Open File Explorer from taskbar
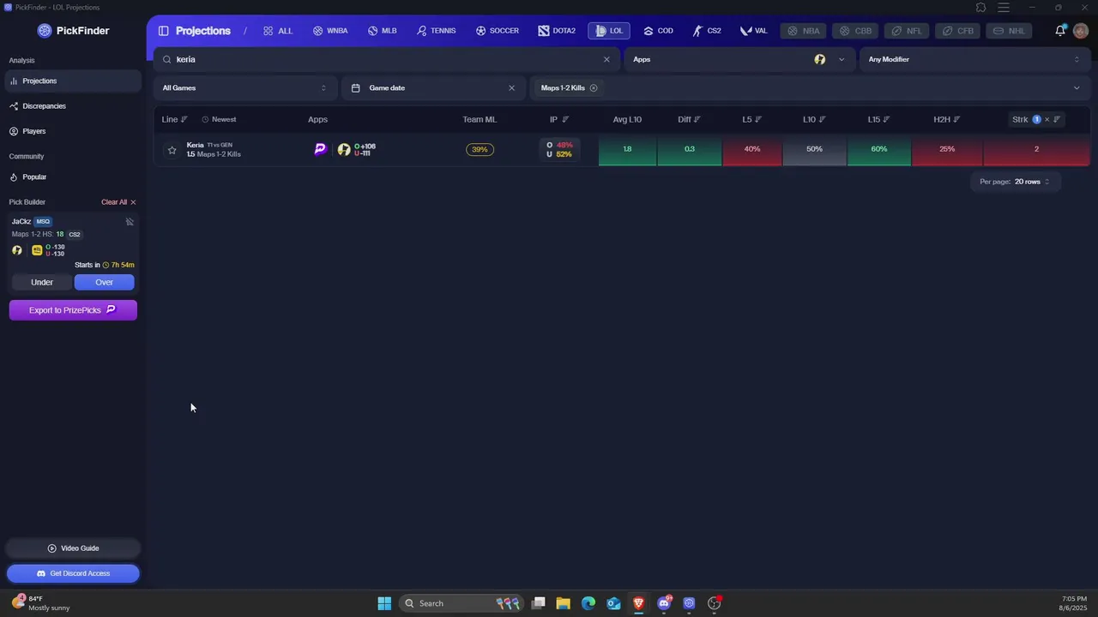 564,603
